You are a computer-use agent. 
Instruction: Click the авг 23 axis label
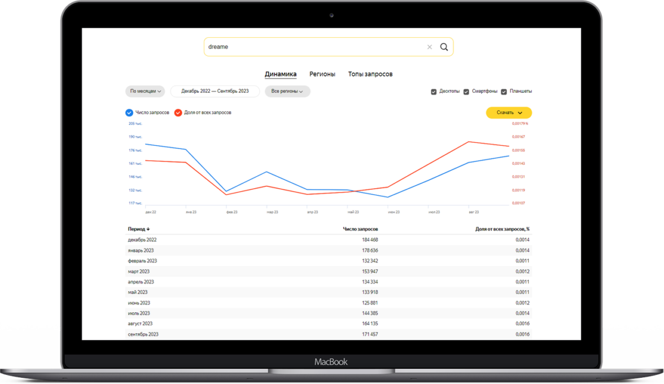tap(474, 212)
